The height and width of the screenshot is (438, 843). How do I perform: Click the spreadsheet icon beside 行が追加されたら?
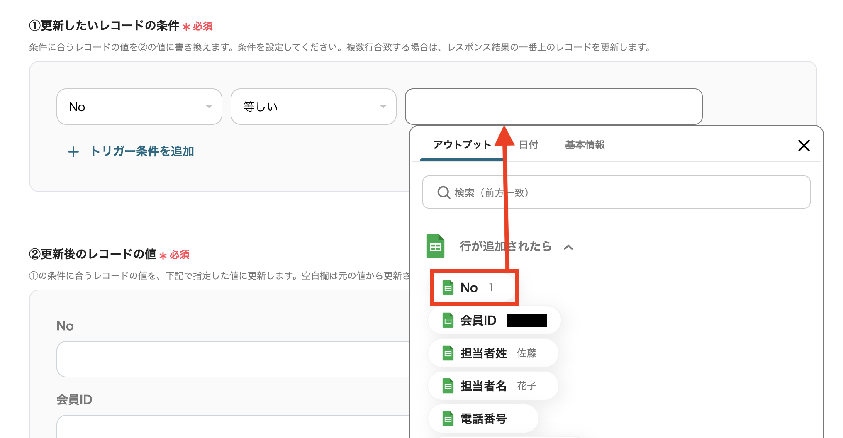436,246
